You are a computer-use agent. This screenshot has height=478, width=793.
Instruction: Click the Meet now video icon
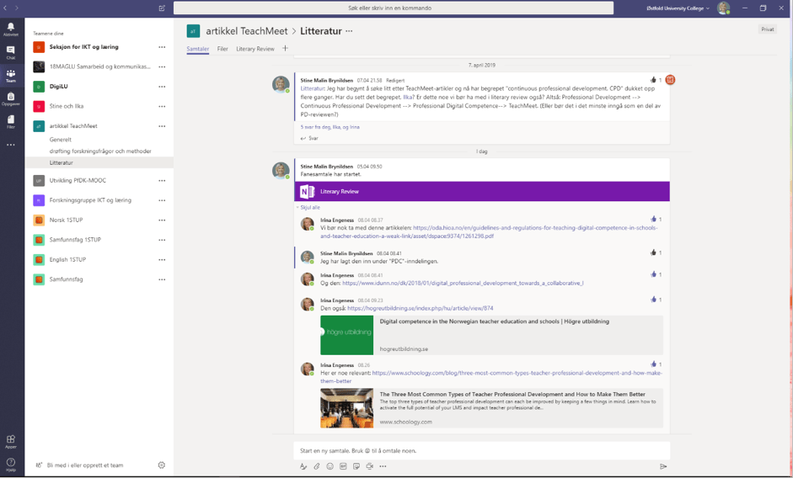[369, 466]
